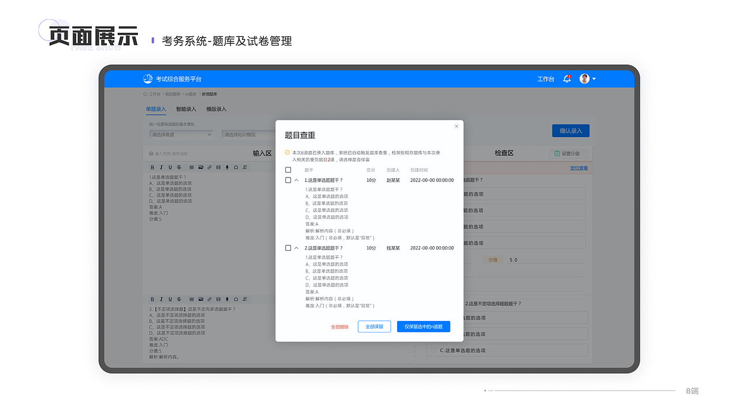Click the help icon beside 输入范例/操作说明
This screenshot has height=415, width=739.
[x=151, y=154]
